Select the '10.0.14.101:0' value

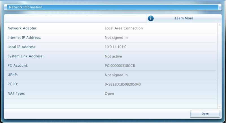(x=116, y=47)
